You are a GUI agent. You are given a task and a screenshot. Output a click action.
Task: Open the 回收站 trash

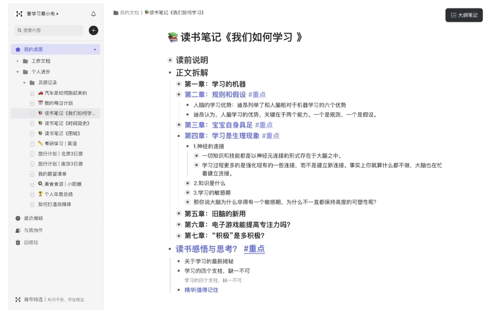pos(31,242)
